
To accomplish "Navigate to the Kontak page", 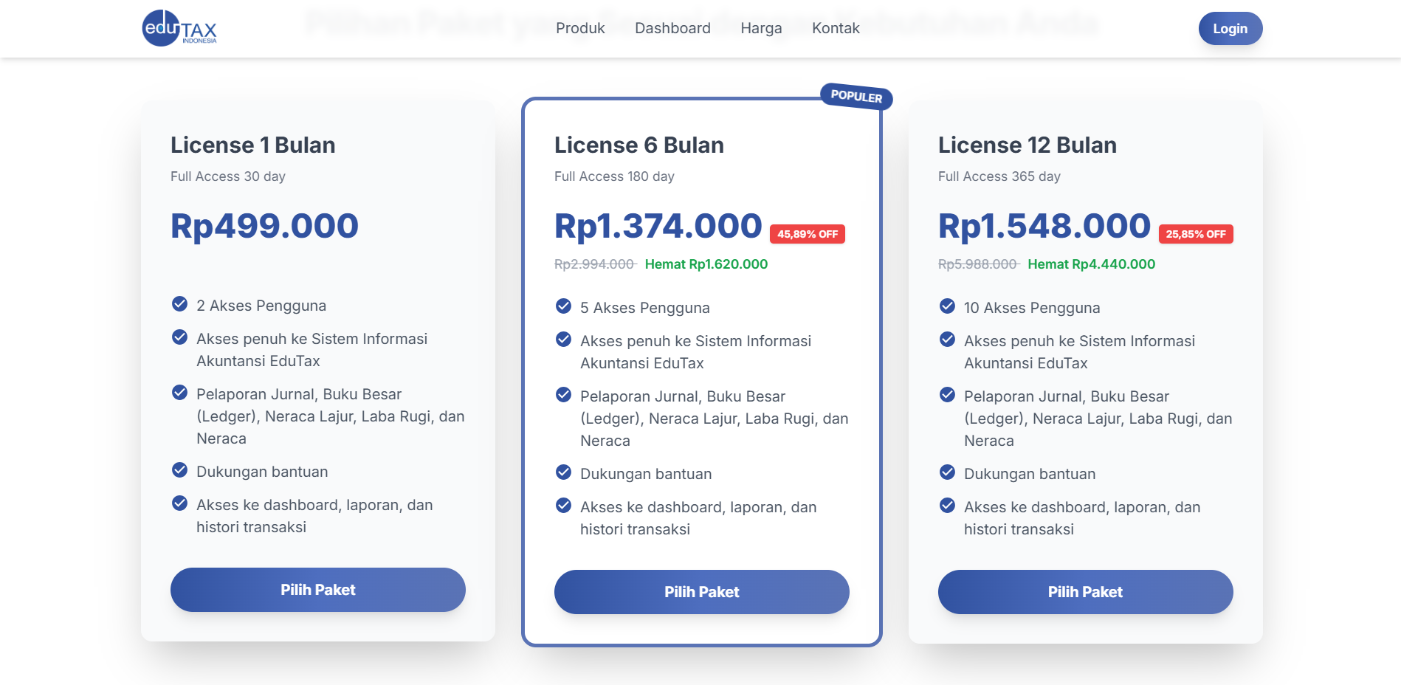I will point(836,28).
